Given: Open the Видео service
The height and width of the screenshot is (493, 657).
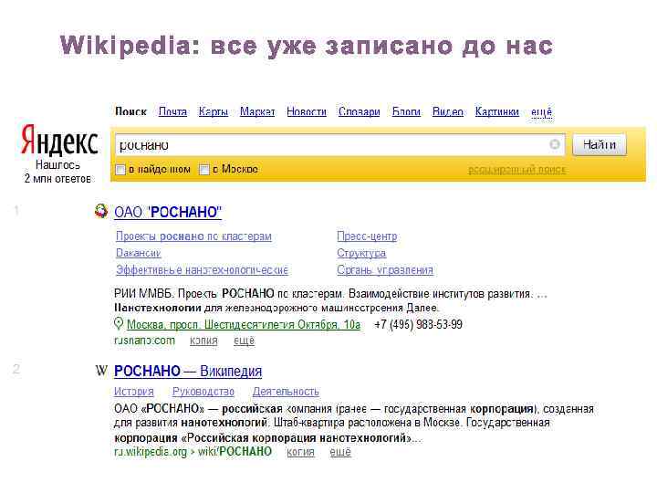Looking at the screenshot, I should 447,112.
